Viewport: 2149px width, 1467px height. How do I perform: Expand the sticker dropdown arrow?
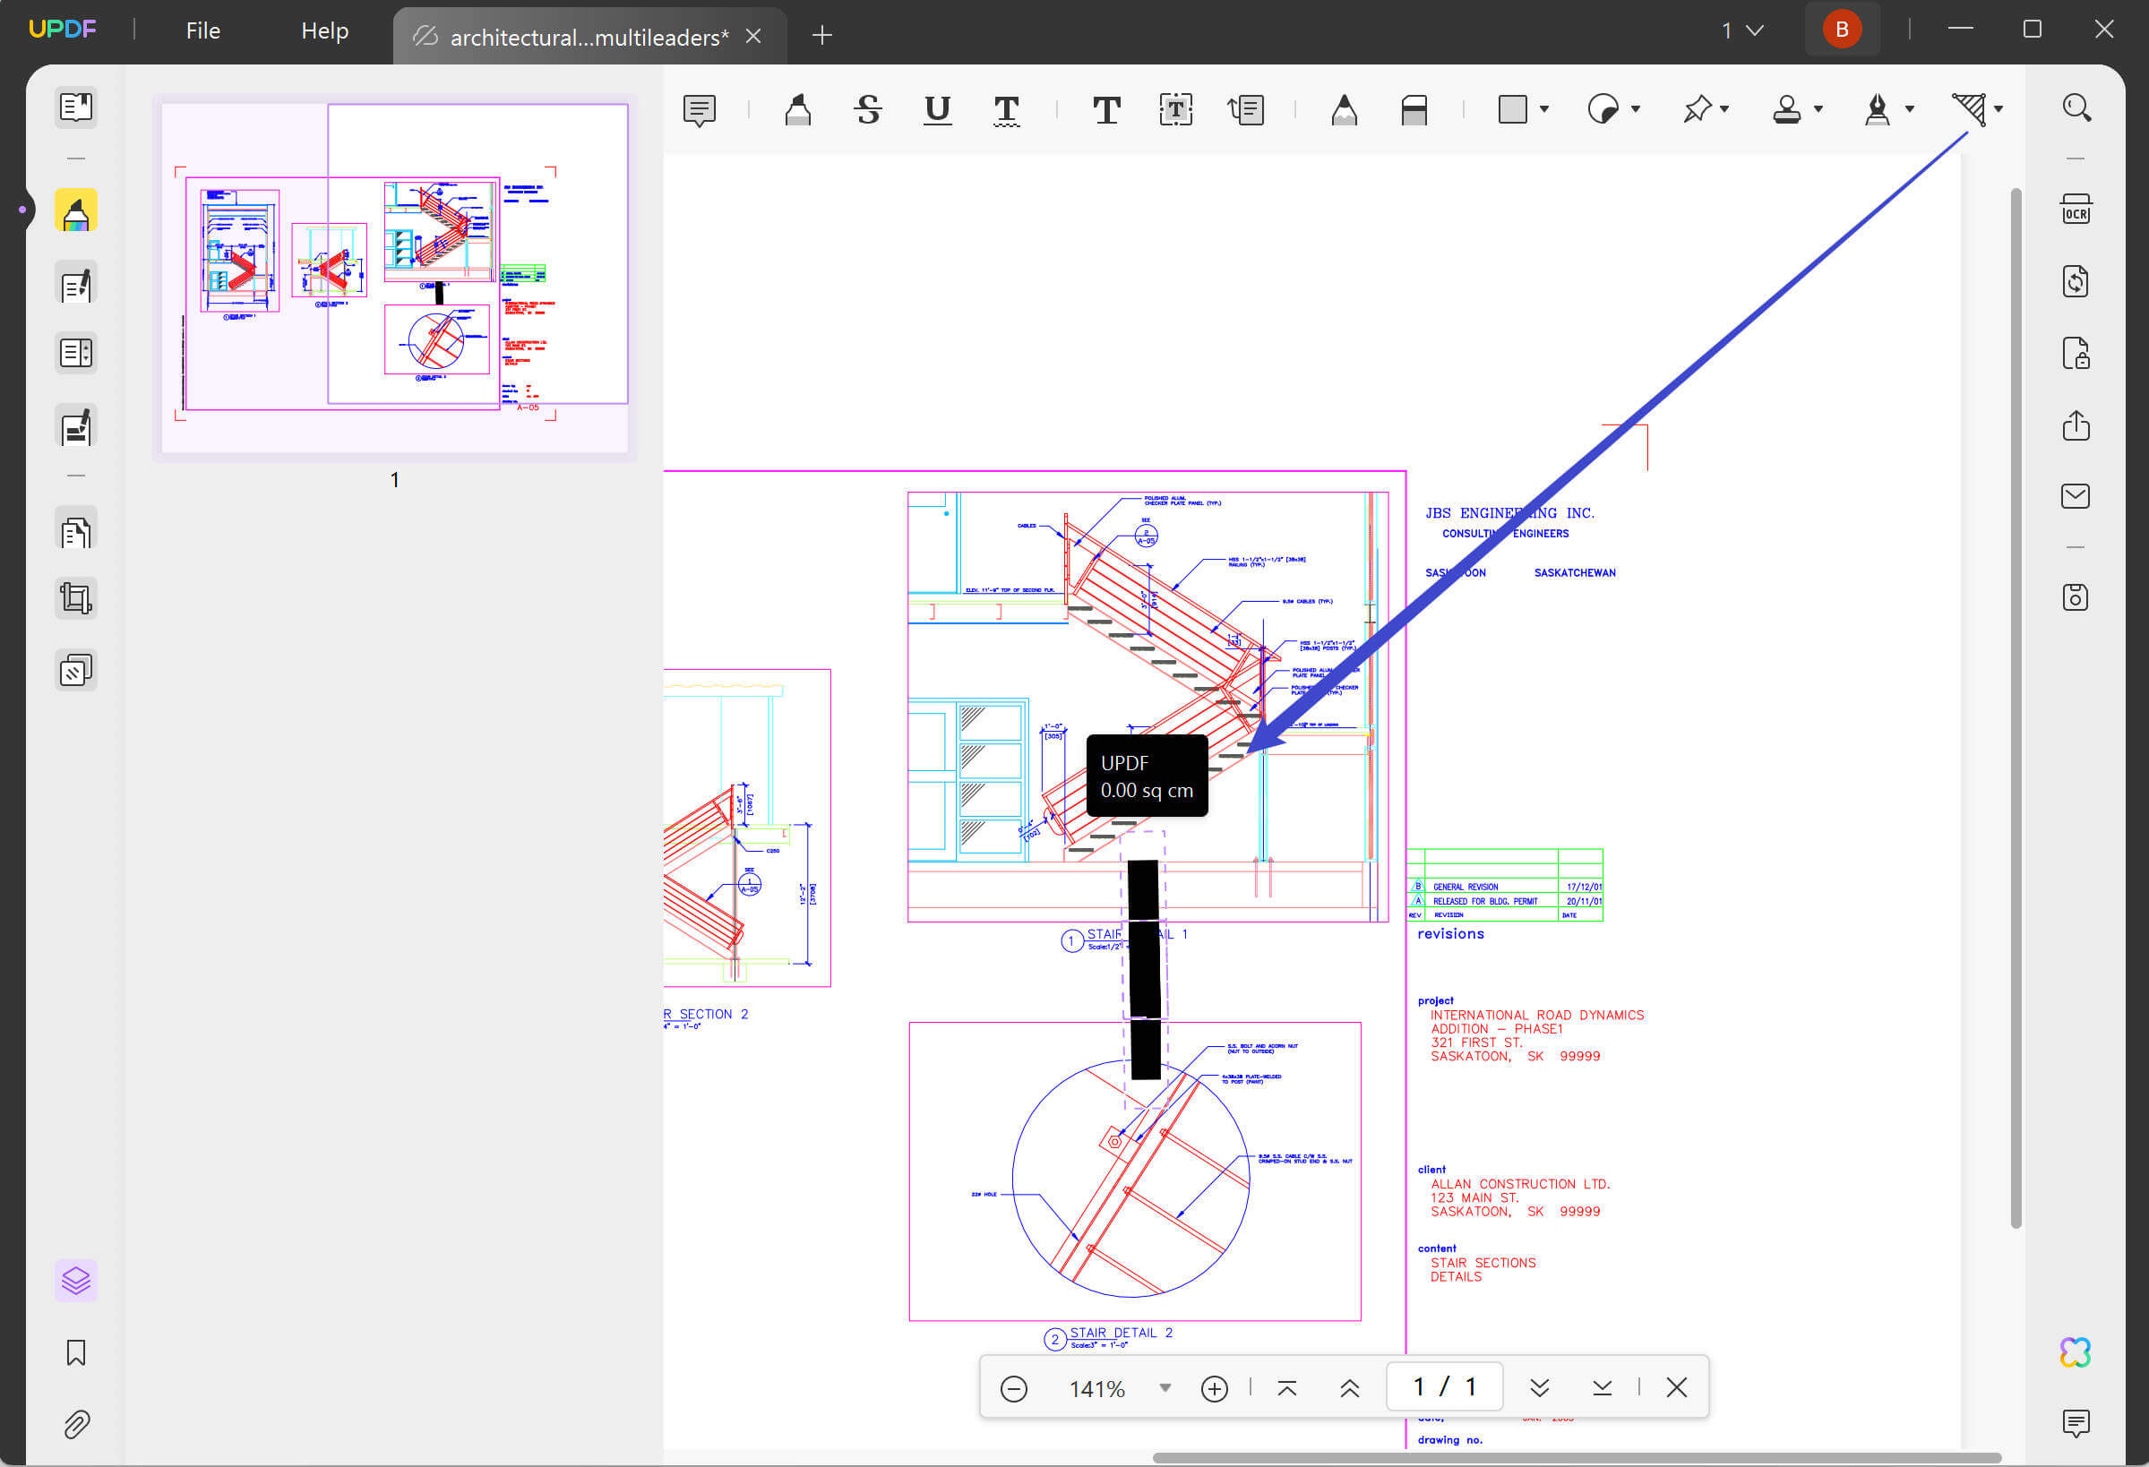1636,109
